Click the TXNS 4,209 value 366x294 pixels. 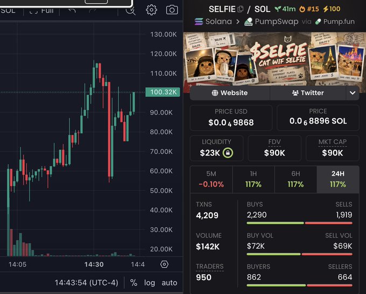(x=207, y=215)
